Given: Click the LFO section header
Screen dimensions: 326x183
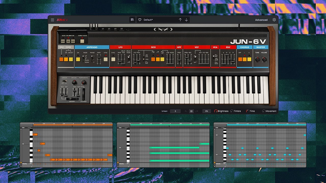Looking at the screenshot, I should point(120,47).
